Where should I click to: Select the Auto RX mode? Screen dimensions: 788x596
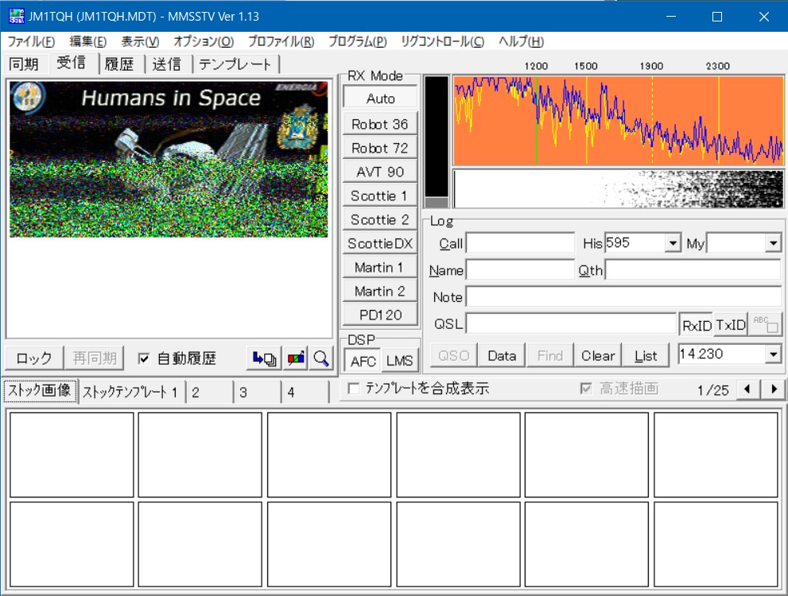(x=380, y=99)
